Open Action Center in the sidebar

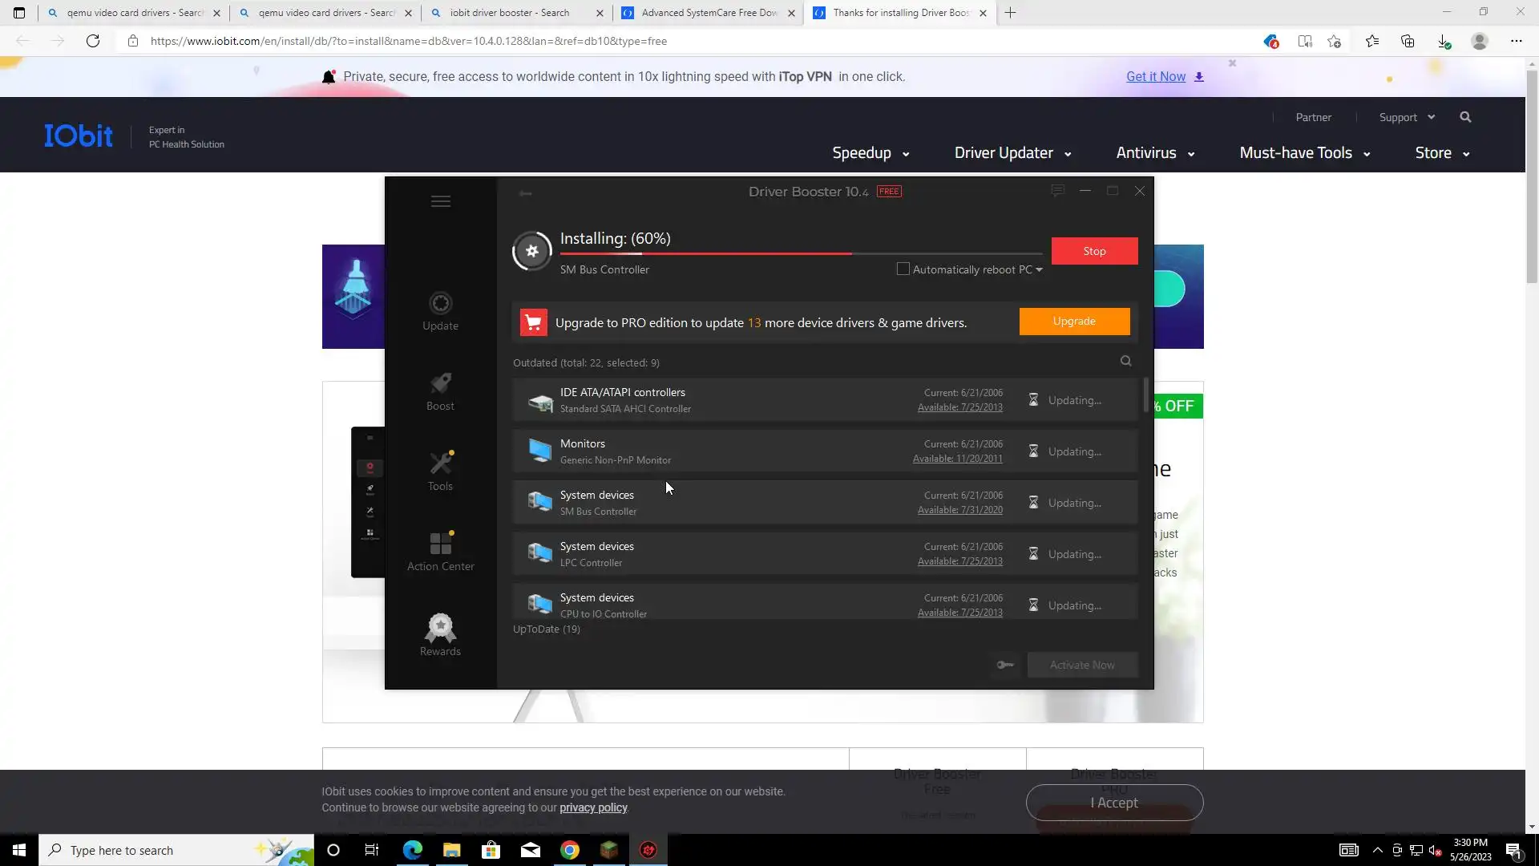440,544
